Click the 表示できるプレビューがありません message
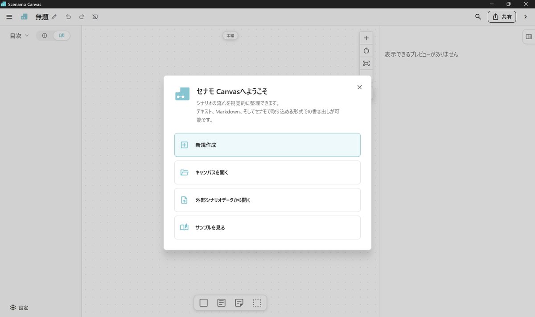Screen dimensions: 535x317 (x=421, y=54)
